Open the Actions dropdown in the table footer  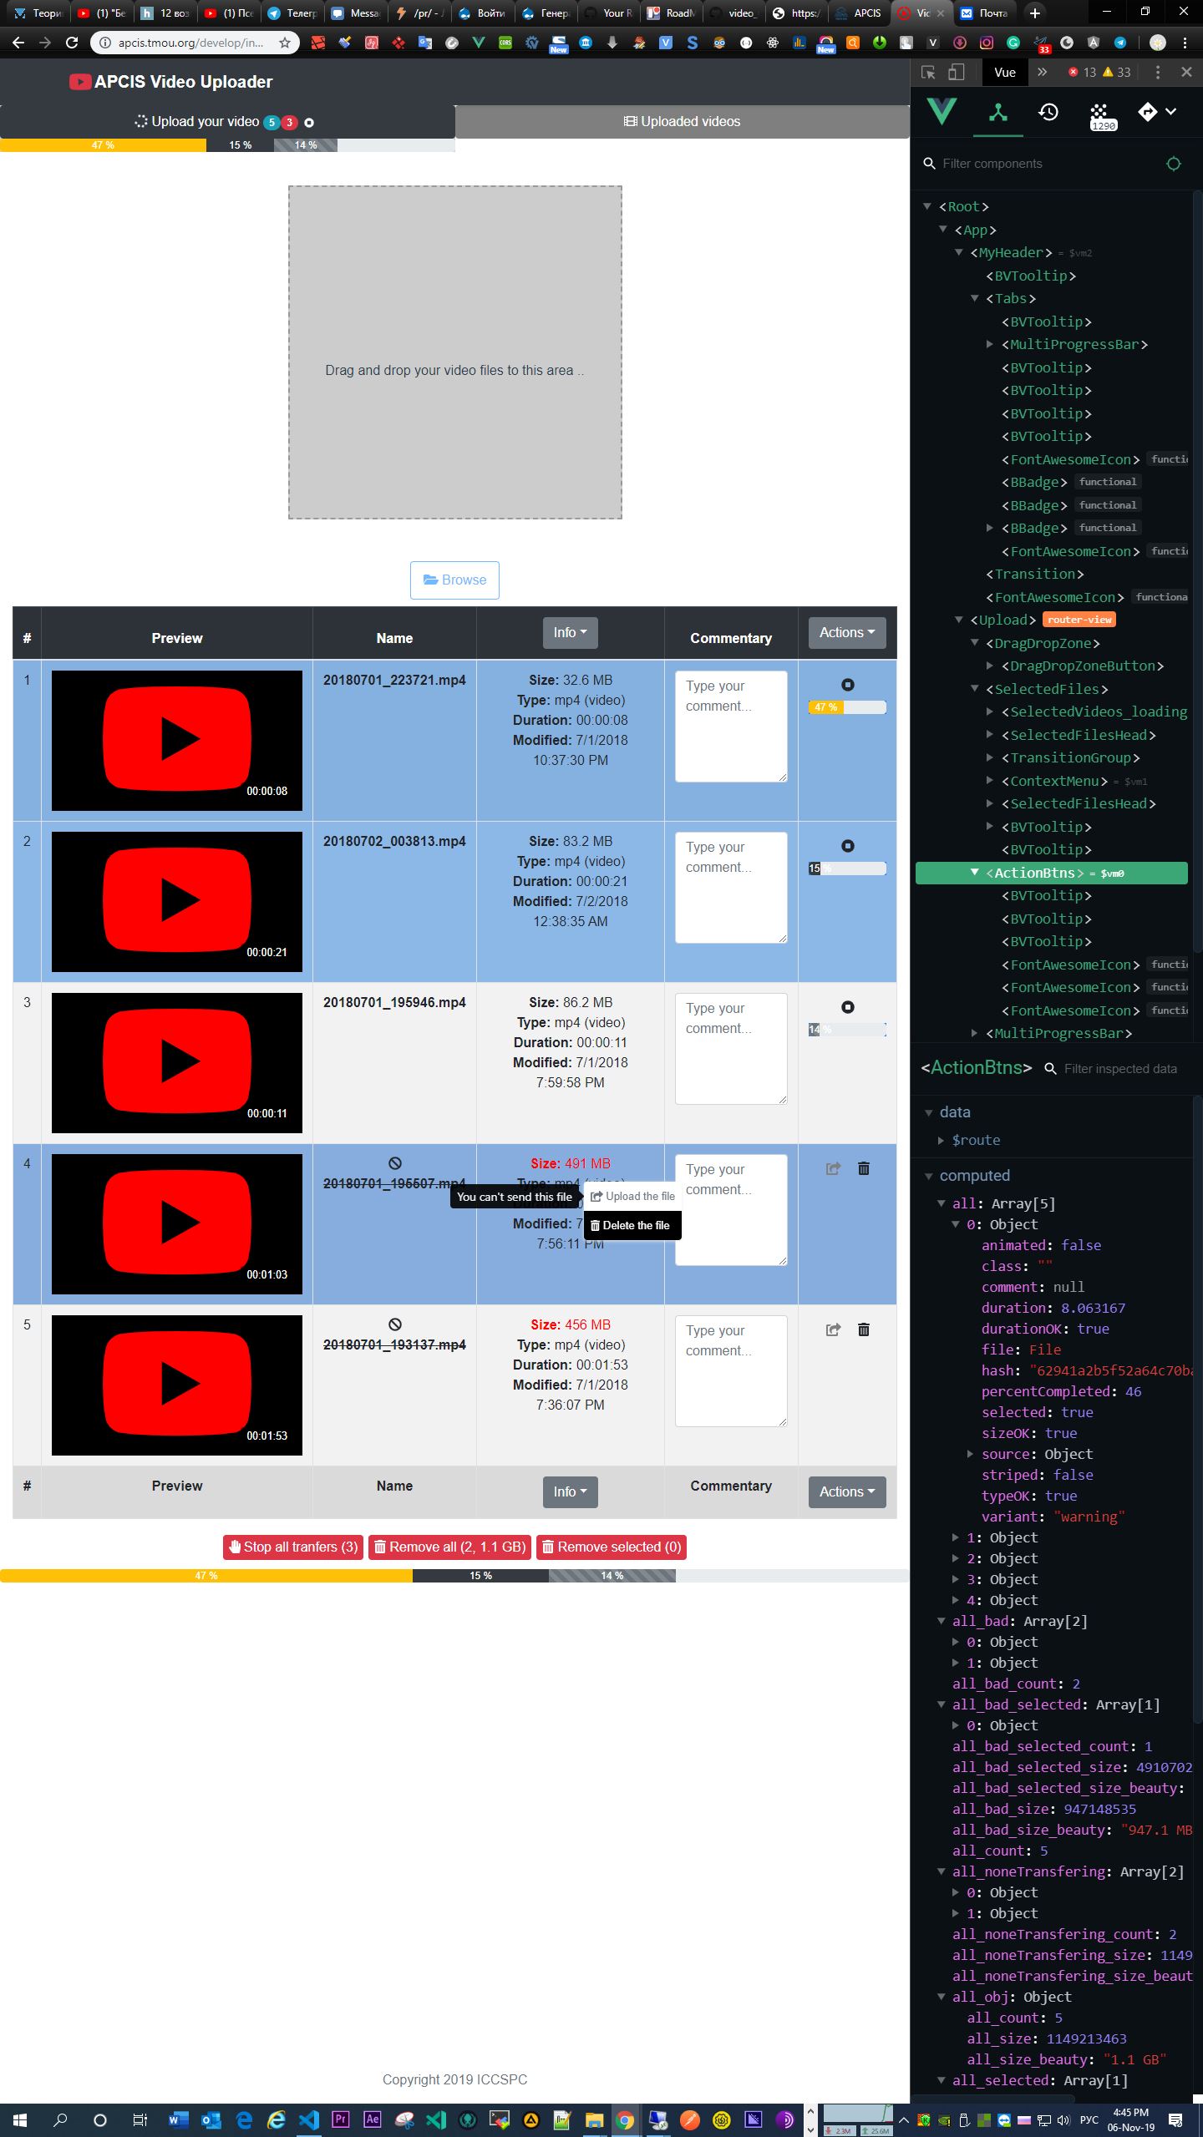pyautogui.click(x=847, y=1492)
